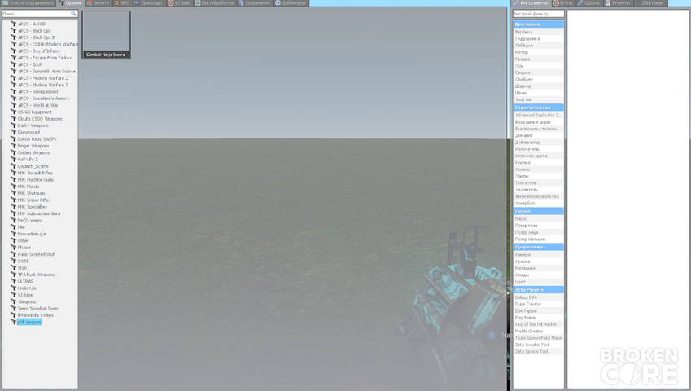Click the gun icon beside CS:GO Equipment
The height and width of the screenshot is (391, 691).
click(13, 112)
